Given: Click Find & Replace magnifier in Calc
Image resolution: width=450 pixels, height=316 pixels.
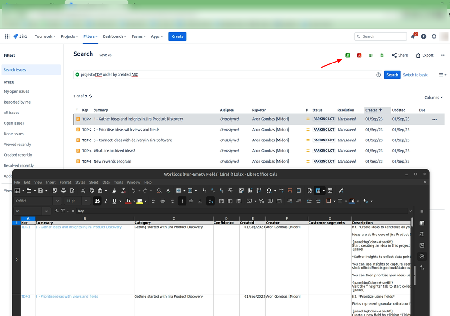Looking at the screenshot, I should click(159, 190).
